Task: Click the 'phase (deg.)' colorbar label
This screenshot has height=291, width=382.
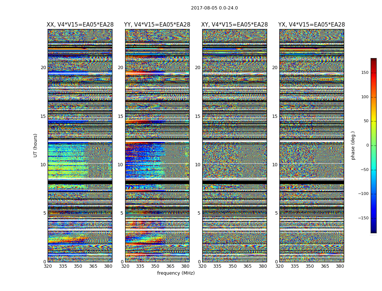Action: [353, 145]
